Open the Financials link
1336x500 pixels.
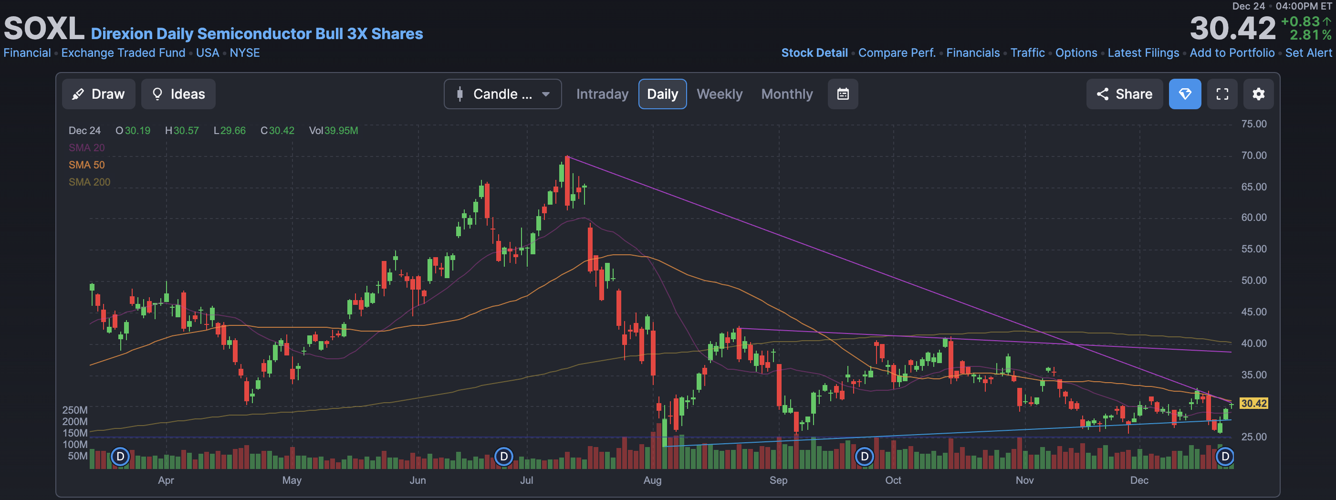(973, 53)
